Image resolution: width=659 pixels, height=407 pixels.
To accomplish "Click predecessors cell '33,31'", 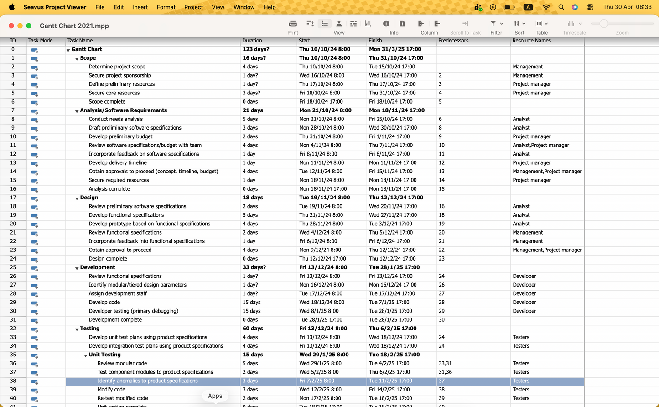I will tap(445, 363).
